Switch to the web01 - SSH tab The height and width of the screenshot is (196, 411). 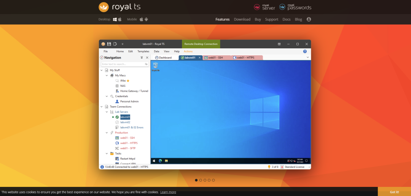click(x=217, y=57)
